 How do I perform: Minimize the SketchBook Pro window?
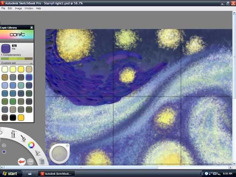pyautogui.click(x=222, y=3)
